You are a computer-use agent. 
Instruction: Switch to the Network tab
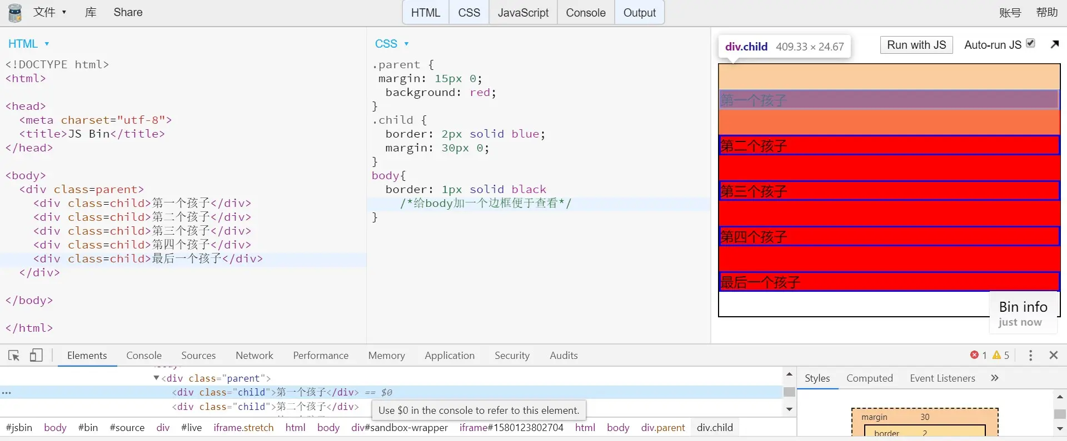click(255, 356)
